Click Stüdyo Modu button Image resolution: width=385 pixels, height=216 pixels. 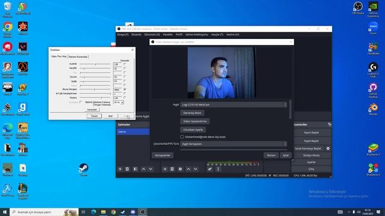[311, 155]
